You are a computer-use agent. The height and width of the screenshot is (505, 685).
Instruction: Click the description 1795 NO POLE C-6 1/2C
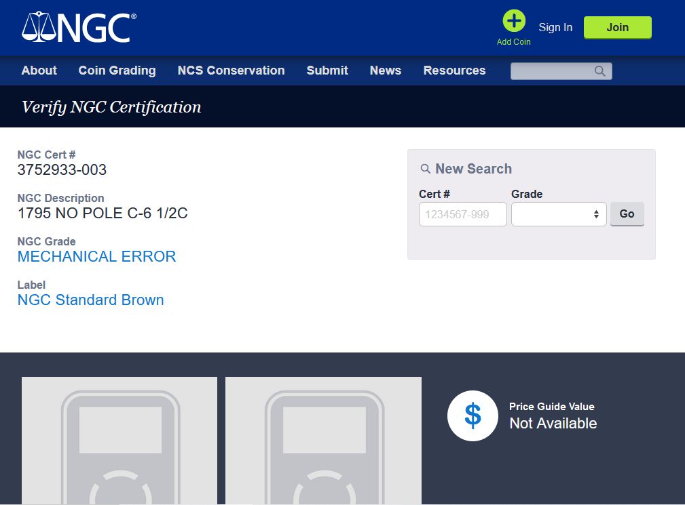tap(103, 214)
